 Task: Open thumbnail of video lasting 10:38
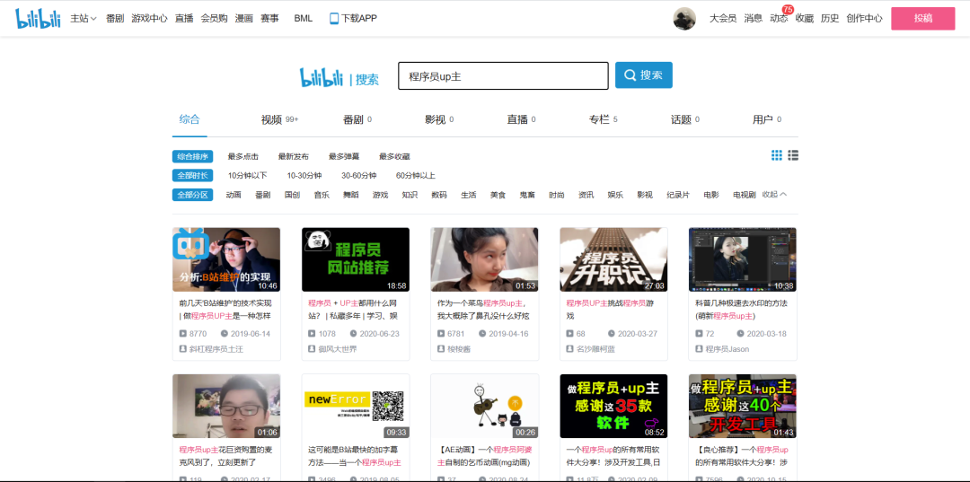pos(743,259)
